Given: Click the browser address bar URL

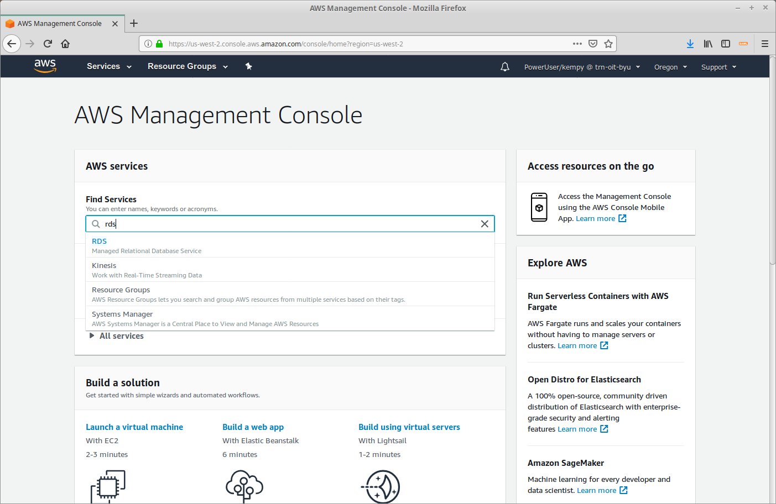Looking at the screenshot, I should pos(285,44).
